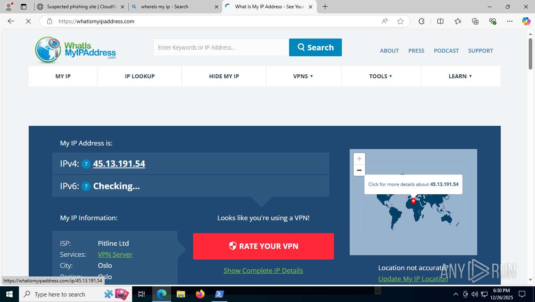This screenshot has height=302, width=535.
Task: Select IP LOOKUP navigation item
Action: pyautogui.click(x=140, y=76)
